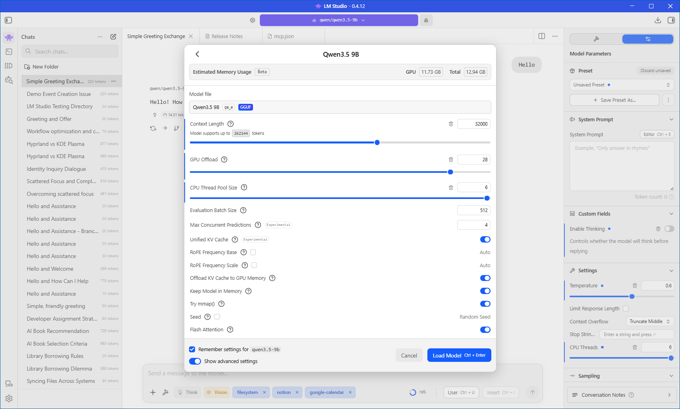Enable RoPE Frequency Base checkbox
This screenshot has height=409, width=680.
tap(253, 252)
